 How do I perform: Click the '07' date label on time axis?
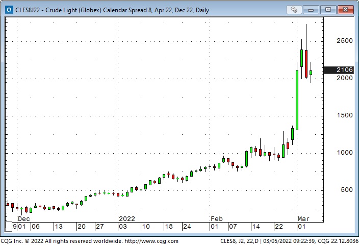point(233,227)
